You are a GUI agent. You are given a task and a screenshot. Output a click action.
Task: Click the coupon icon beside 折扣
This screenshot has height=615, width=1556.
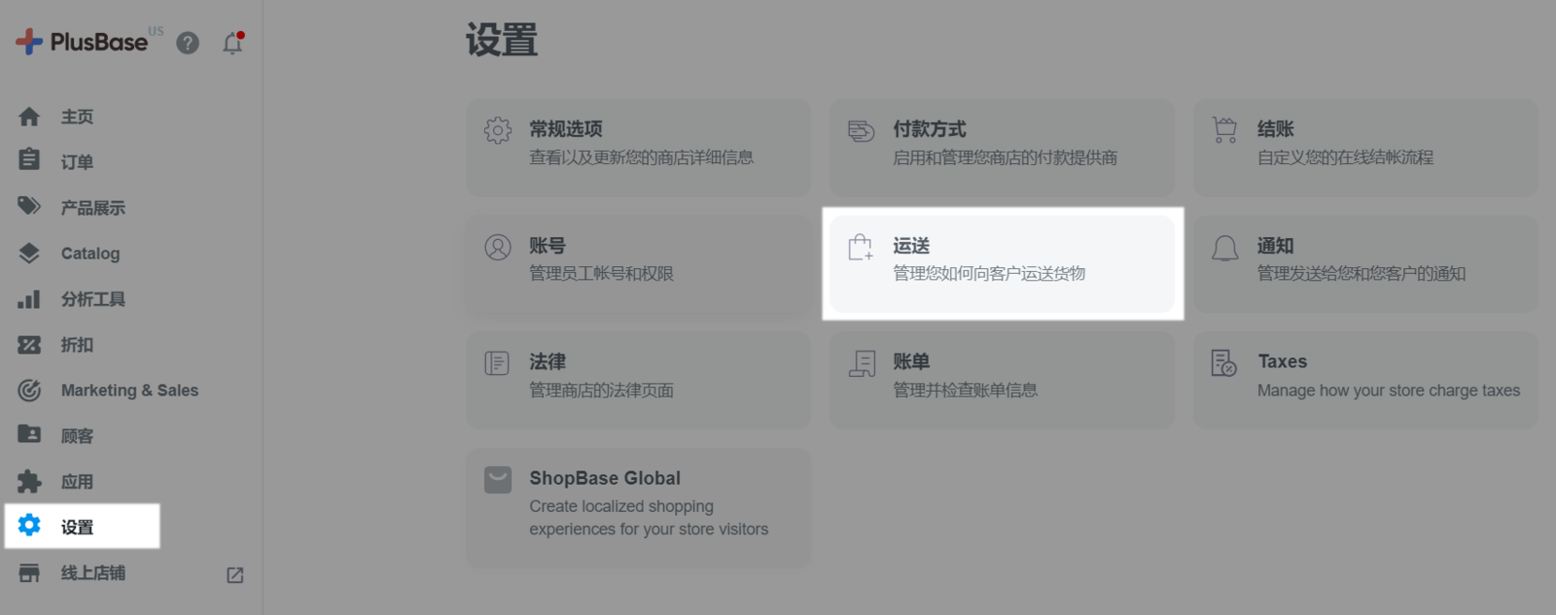(x=29, y=345)
